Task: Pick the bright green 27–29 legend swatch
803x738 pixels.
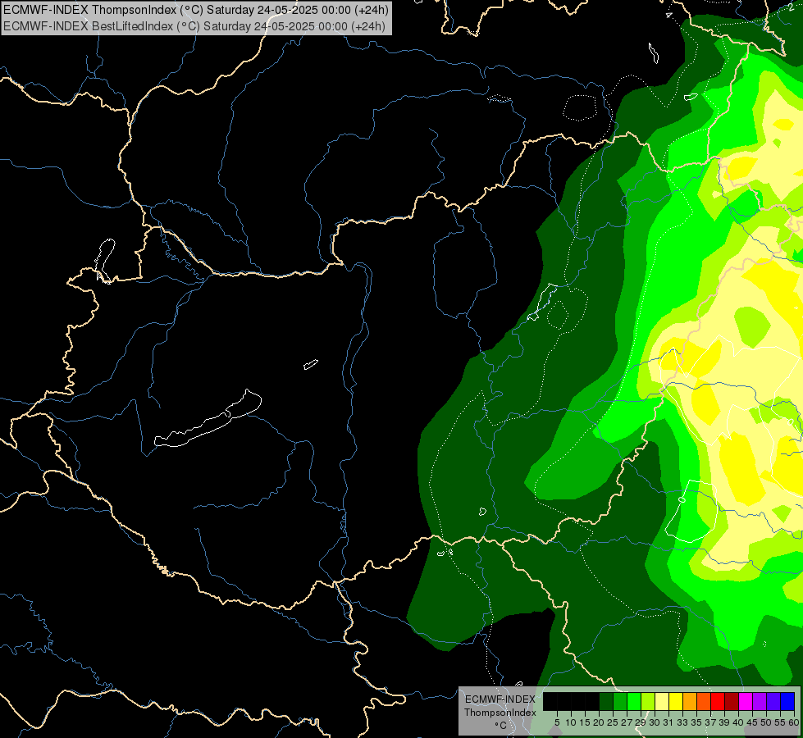Action: [x=634, y=701]
